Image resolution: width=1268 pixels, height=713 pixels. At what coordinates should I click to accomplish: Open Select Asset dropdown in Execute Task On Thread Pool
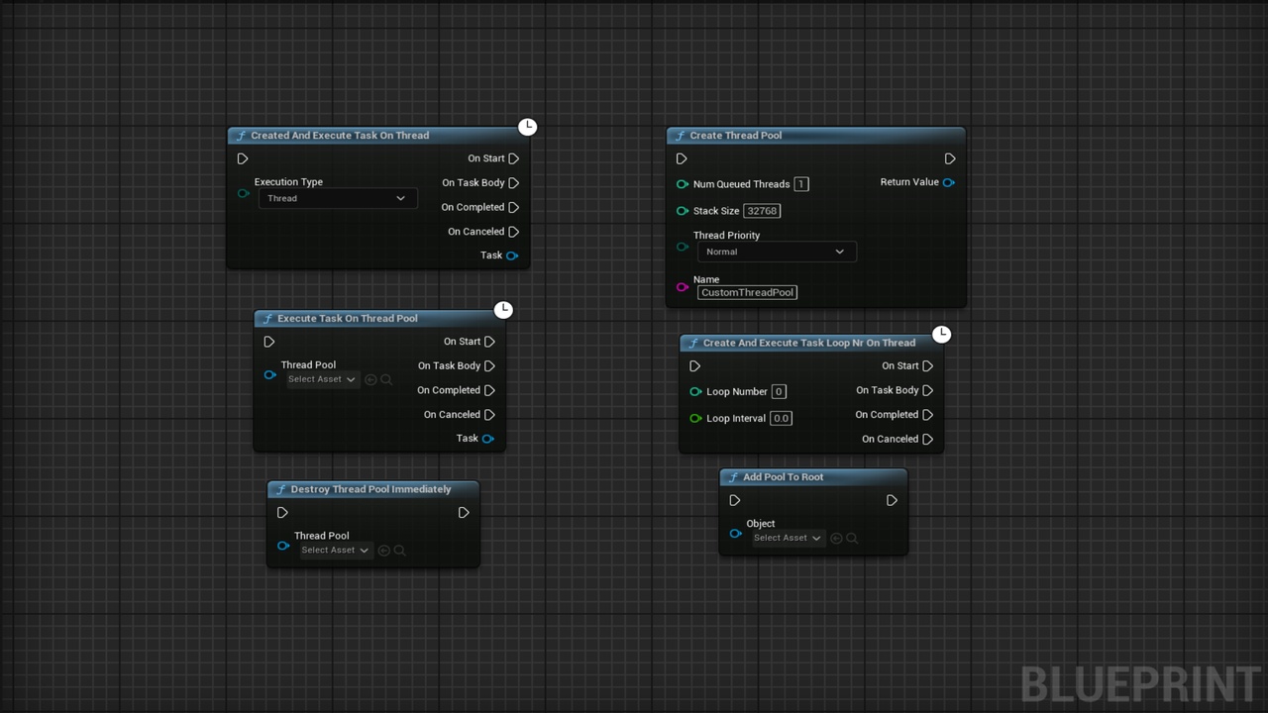(322, 379)
